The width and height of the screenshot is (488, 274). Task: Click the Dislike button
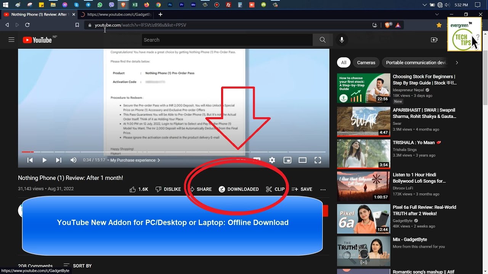click(x=168, y=189)
